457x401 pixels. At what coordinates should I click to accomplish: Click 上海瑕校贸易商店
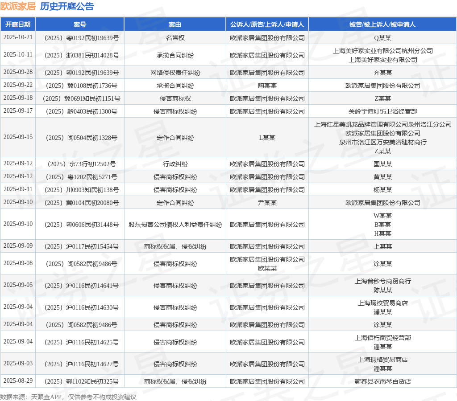(x=382, y=303)
